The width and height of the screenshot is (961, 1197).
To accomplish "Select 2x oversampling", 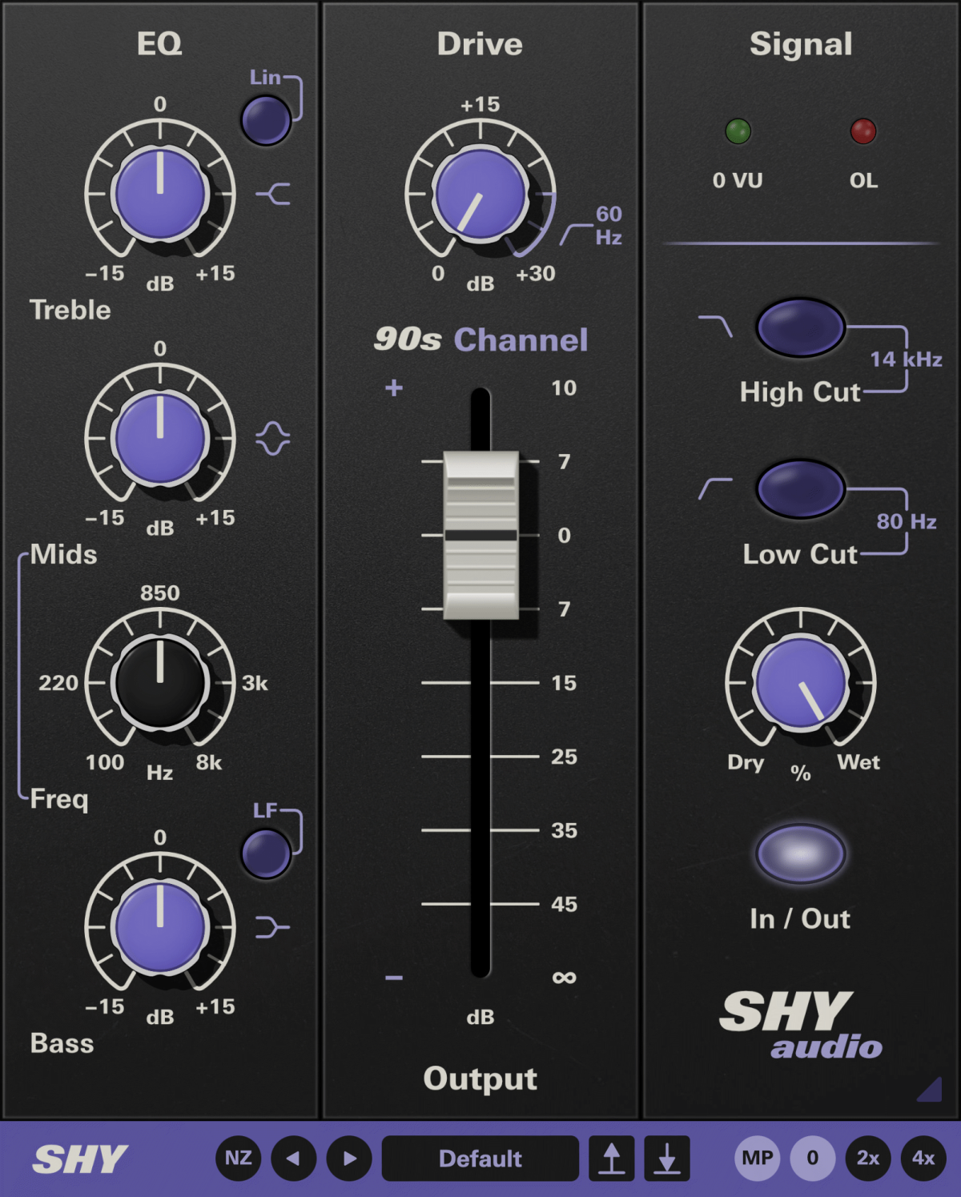I will [x=868, y=1159].
